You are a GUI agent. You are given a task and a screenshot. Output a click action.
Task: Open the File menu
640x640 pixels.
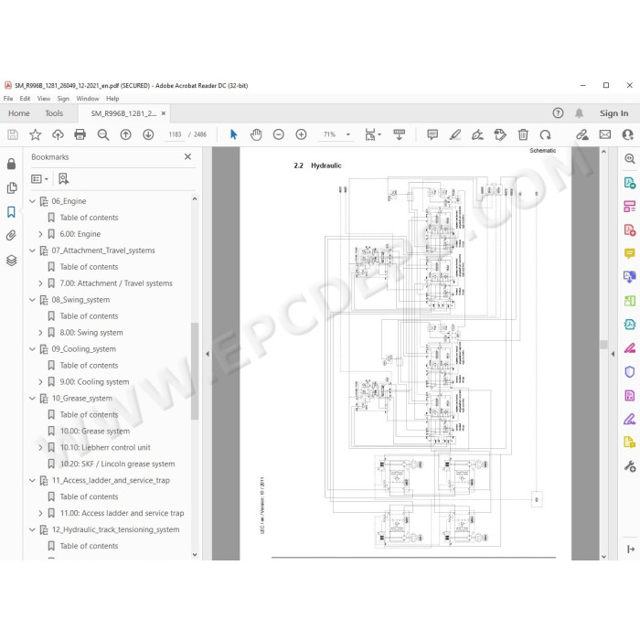click(x=7, y=99)
